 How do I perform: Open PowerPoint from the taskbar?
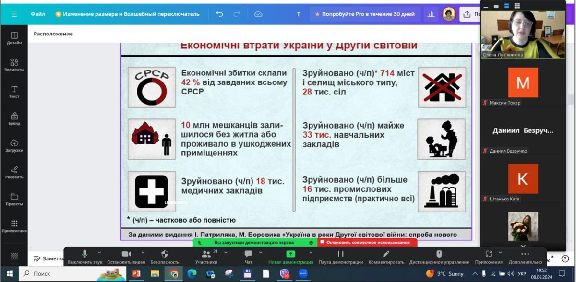(x=136, y=274)
